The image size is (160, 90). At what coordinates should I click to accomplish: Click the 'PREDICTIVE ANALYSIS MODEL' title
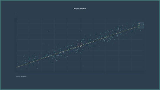point(80,9)
